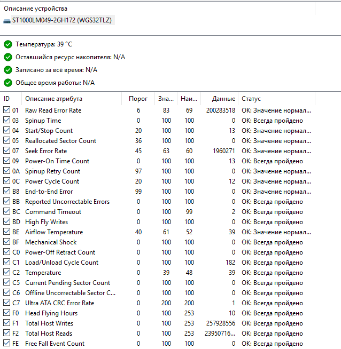
Task: Select the Free Fall Event Count attribute name
Action: 55,344
